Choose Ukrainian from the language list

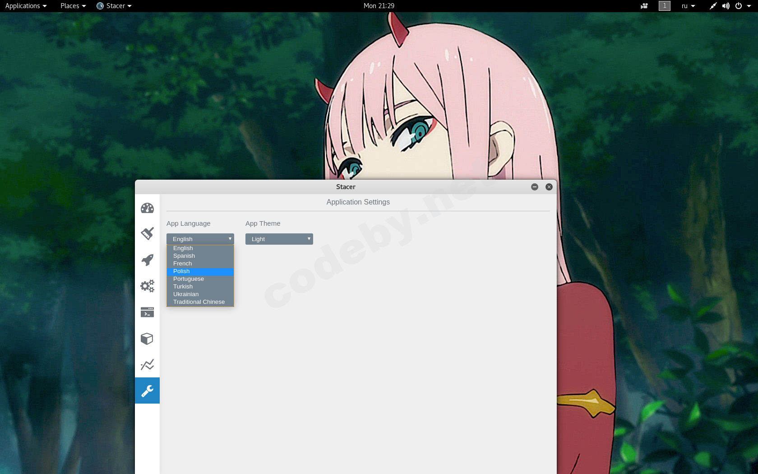pos(200,294)
